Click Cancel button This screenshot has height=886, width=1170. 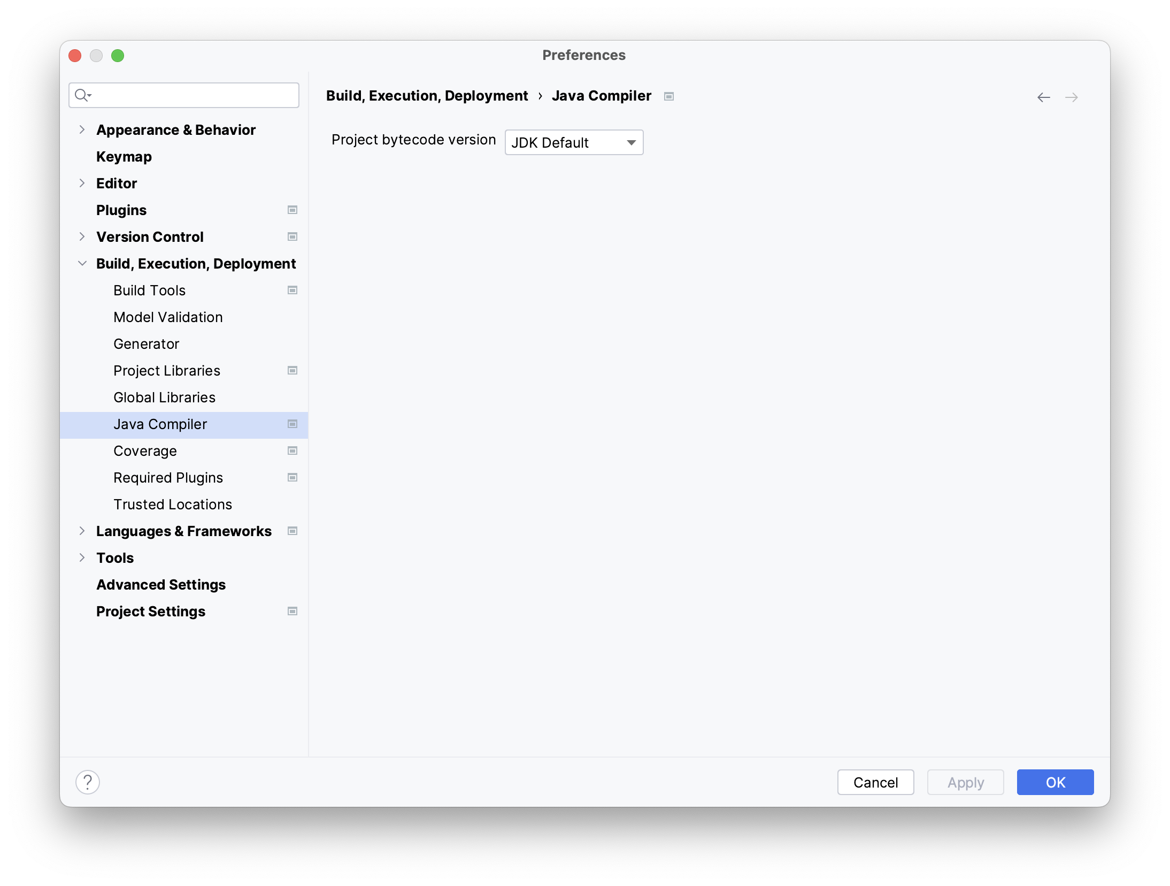point(875,782)
